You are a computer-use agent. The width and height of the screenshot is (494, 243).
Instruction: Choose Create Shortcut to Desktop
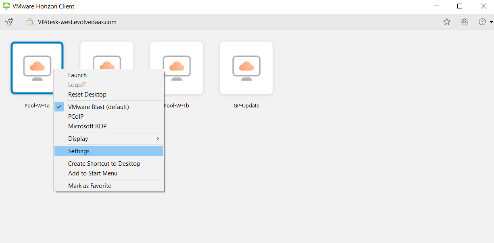[109, 164]
